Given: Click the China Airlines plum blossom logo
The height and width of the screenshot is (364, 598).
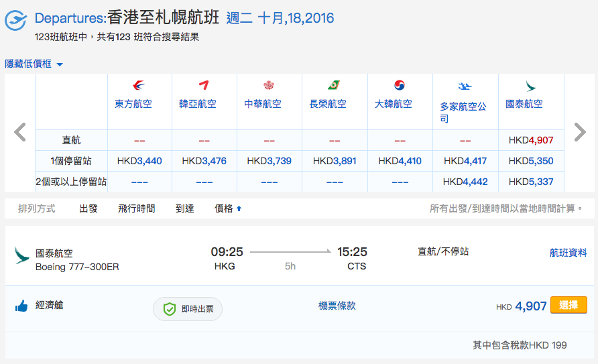Looking at the screenshot, I should click(x=269, y=85).
